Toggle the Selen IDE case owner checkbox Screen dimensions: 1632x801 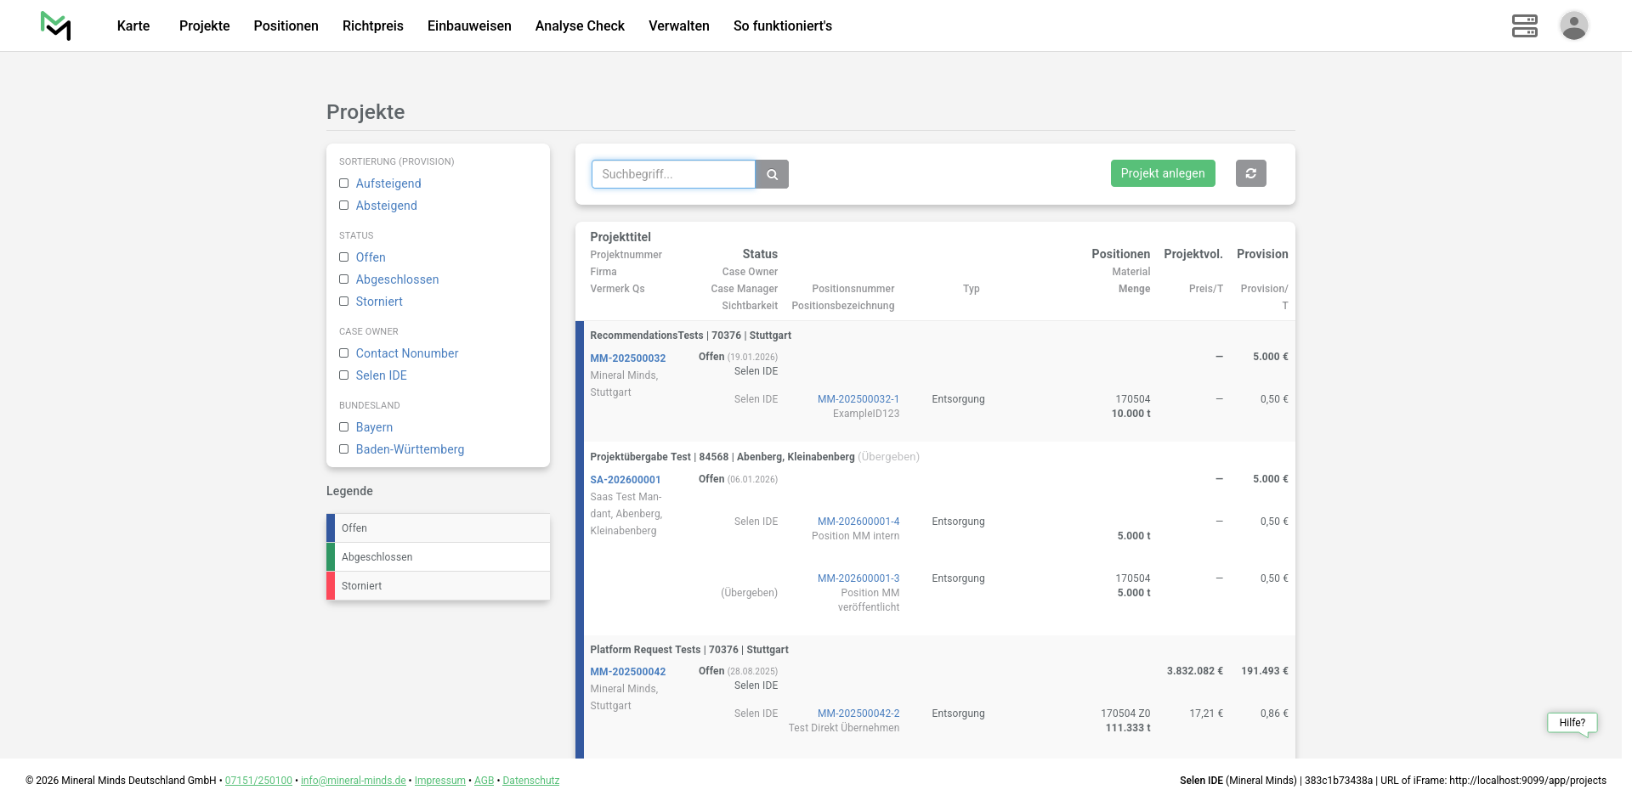coord(344,375)
